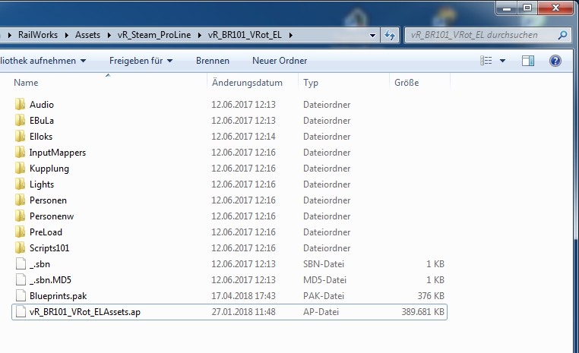
Task: Click the PAK-Datei type cell
Action: [x=324, y=296]
